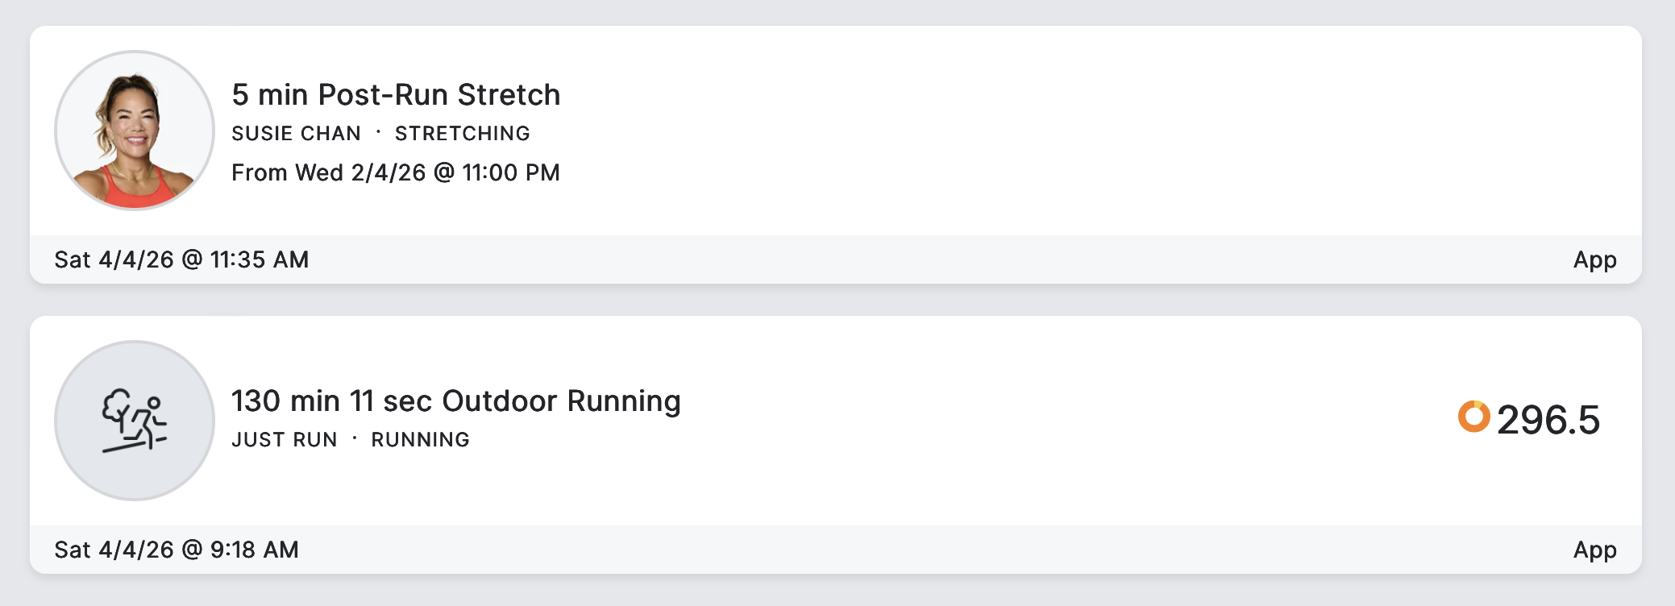Click Susie Chan's instructor profile photo
The image size is (1675, 606).
[135, 131]
